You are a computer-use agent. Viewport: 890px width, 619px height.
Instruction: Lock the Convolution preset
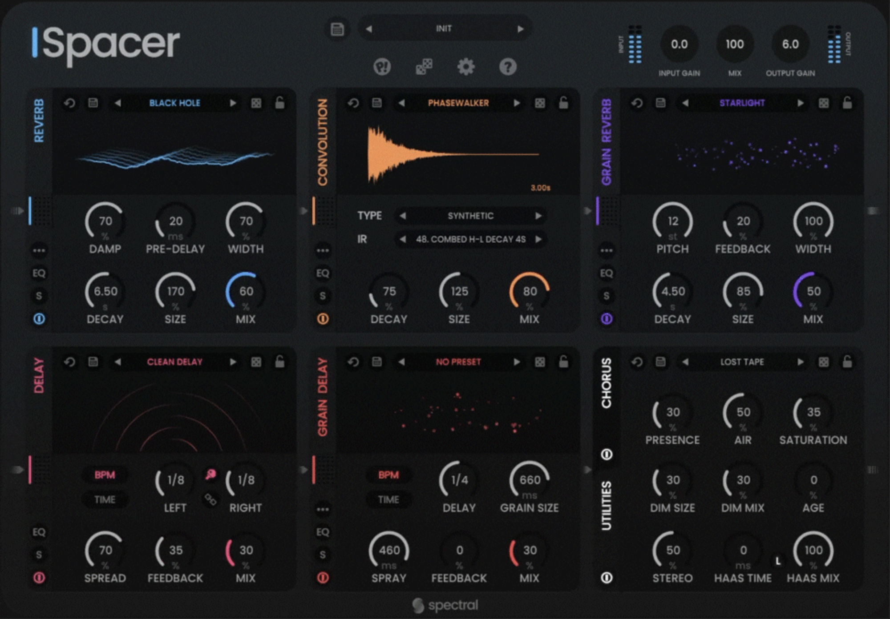563,103
